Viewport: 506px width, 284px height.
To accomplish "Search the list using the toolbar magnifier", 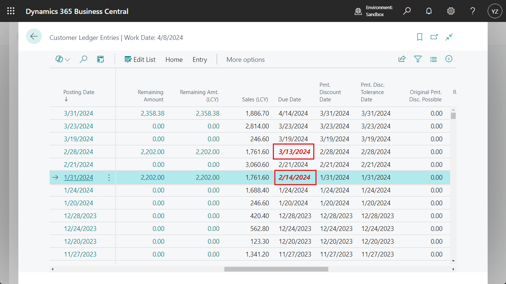I will (x=83, y=59).
